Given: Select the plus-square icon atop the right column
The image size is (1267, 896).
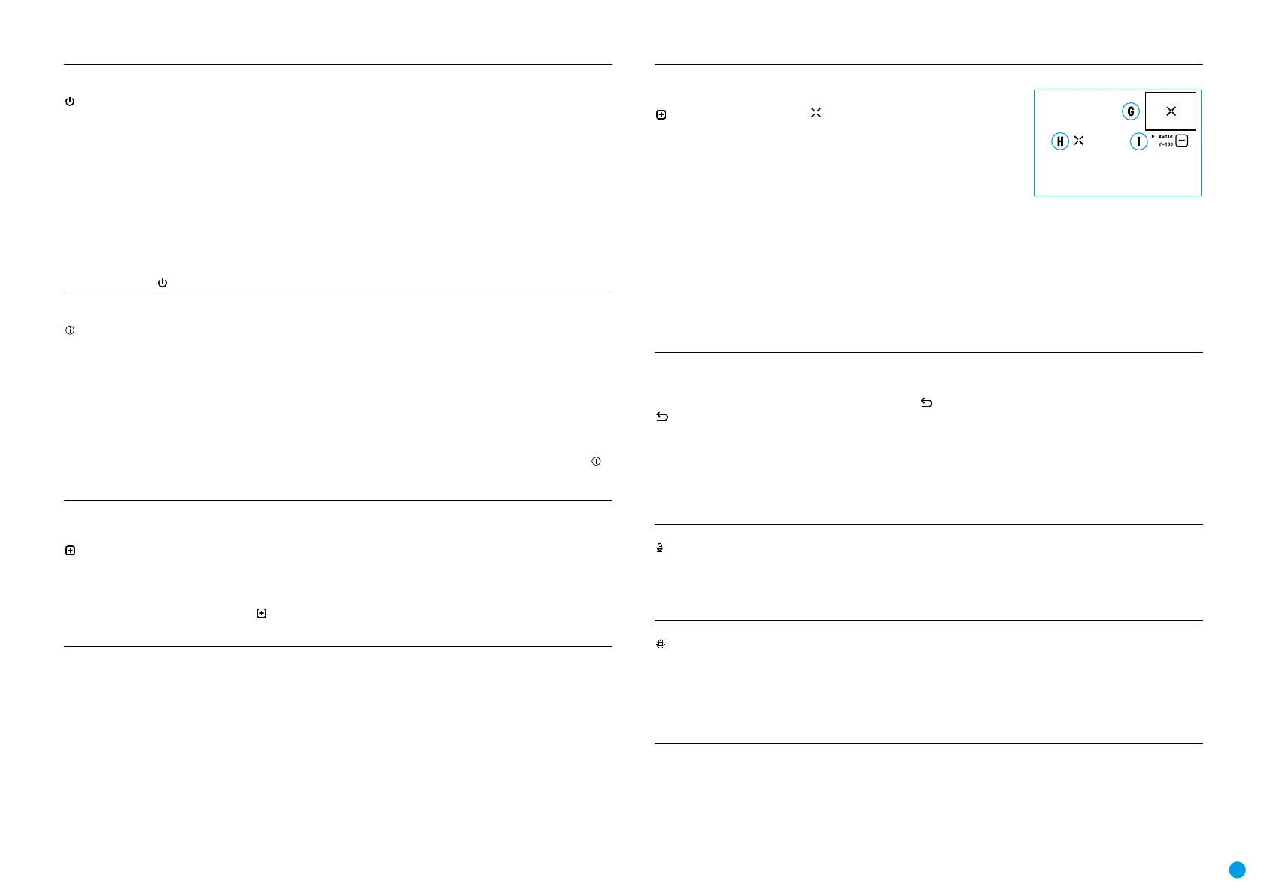Looking at the screenshot, I should click(x=661, y=115).
